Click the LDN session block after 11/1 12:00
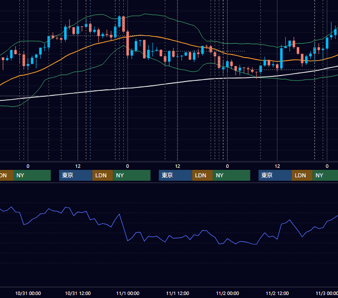The image size is (338, 298). [202, 175]
